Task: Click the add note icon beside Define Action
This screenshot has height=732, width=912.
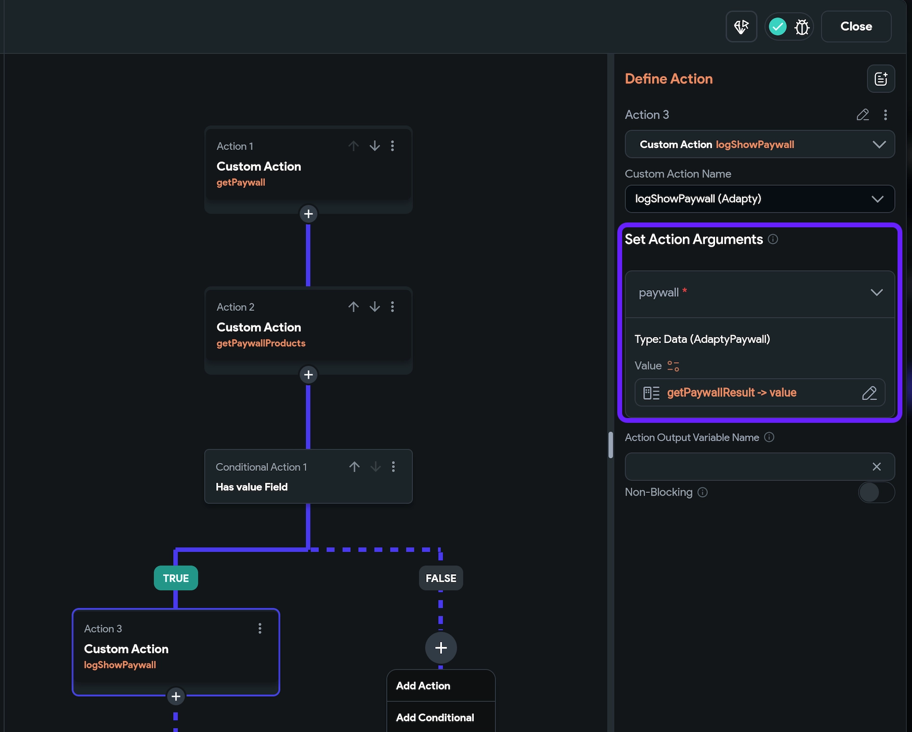Action: [x=881, y=79]
